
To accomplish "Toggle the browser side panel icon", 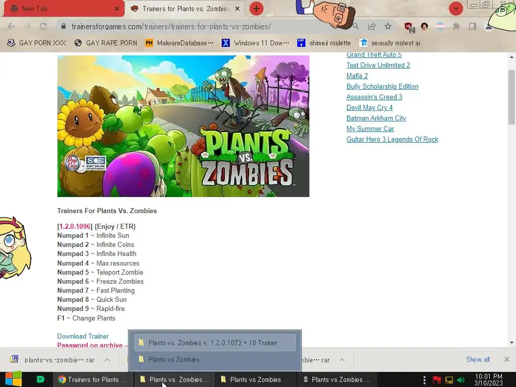I will [x=473, y=26].
